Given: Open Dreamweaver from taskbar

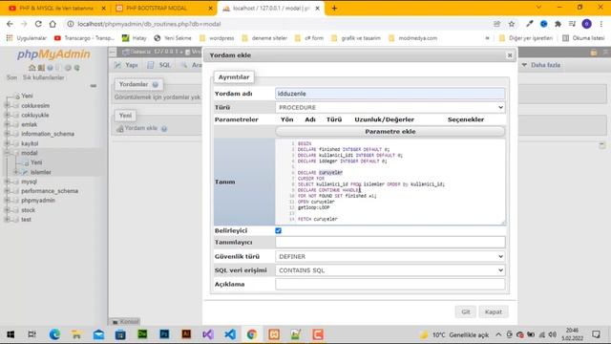Looking at the screenshot, I should 142,334.
